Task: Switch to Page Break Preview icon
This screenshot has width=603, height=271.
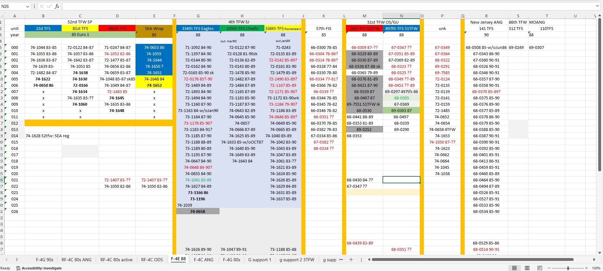Action: click(x=540, y=268)
